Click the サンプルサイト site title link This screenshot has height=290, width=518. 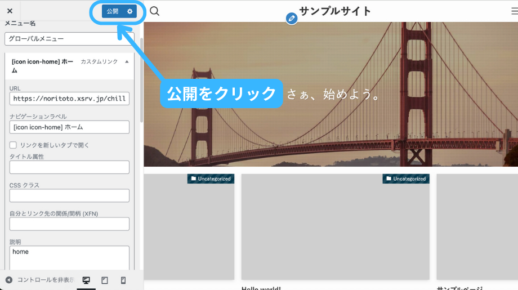pyautogui.click(x=335, y=11)
